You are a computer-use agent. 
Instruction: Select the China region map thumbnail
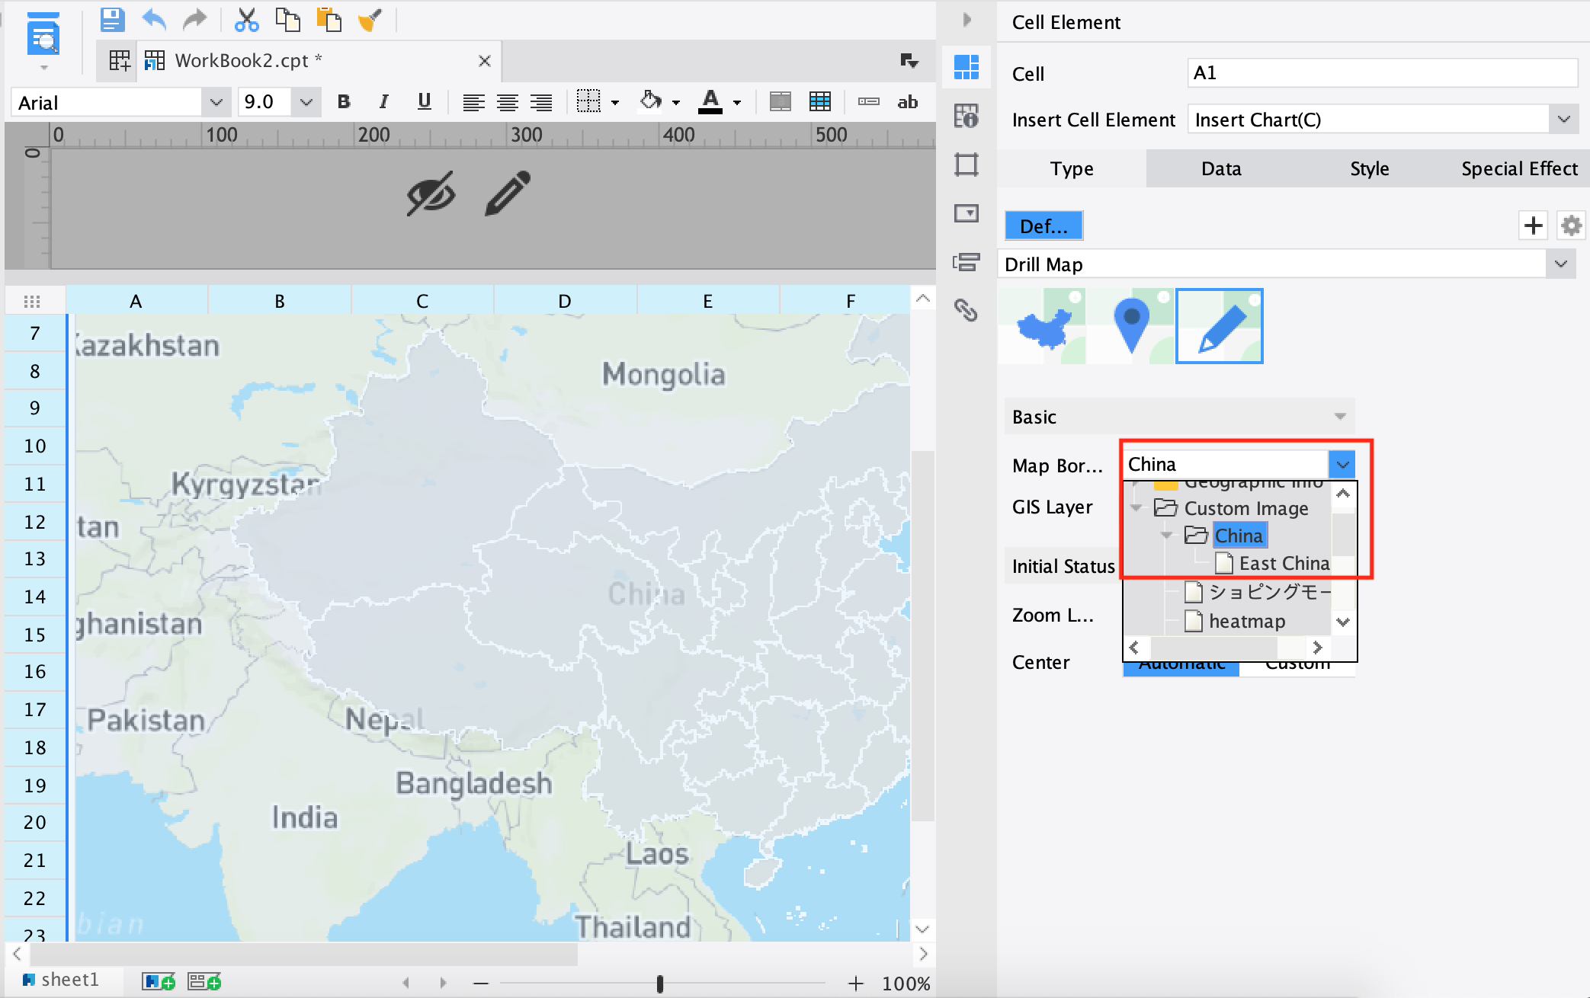pos(1043,326)
